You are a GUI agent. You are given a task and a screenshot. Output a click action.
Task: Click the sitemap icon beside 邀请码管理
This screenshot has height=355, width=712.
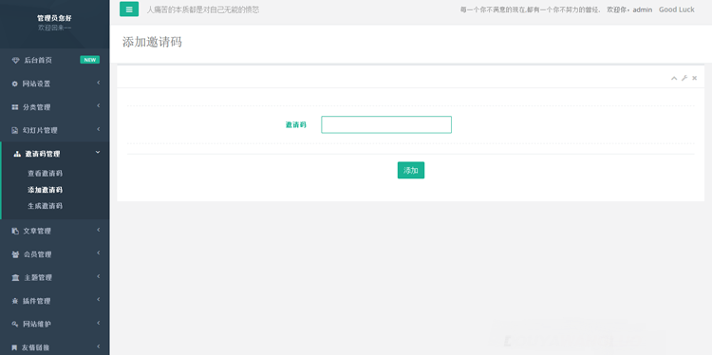(17, 155)
